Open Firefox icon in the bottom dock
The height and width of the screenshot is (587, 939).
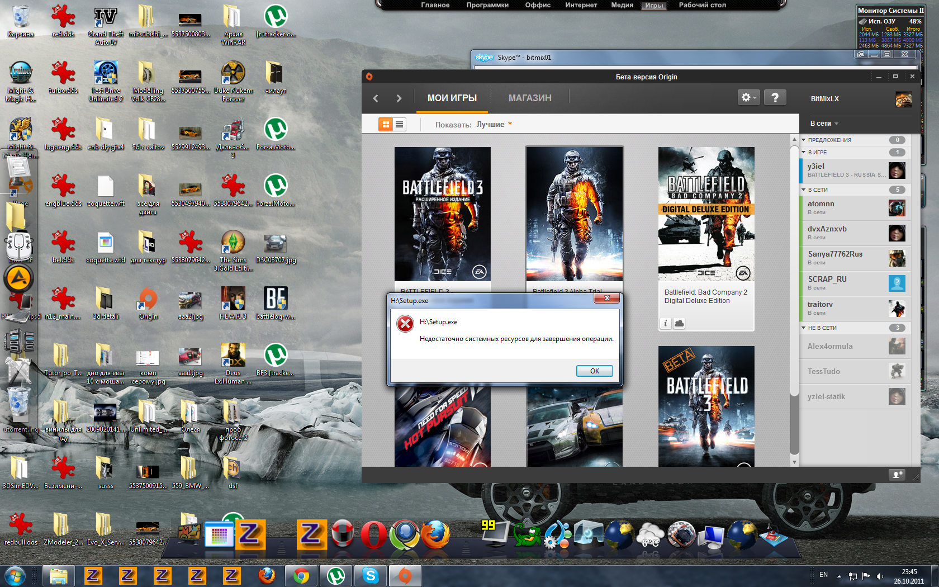436,534
